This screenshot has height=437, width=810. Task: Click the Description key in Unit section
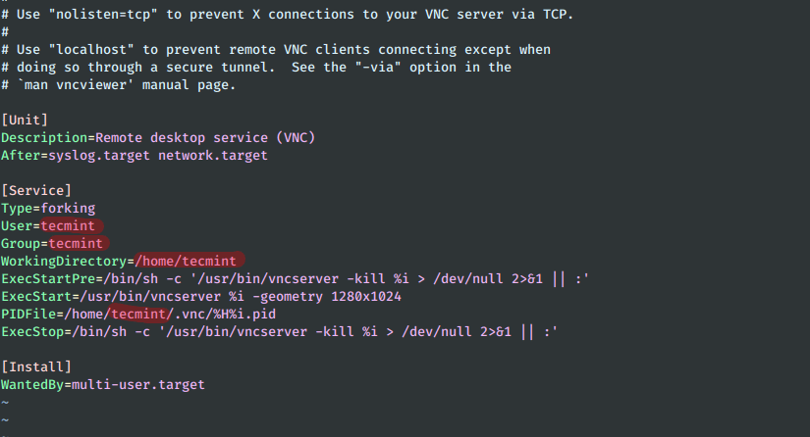click(x=44, y=138)
